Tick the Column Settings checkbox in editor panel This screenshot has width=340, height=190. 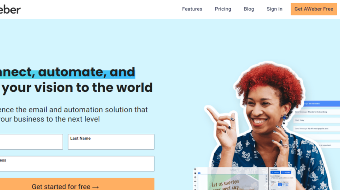(271, 178)
